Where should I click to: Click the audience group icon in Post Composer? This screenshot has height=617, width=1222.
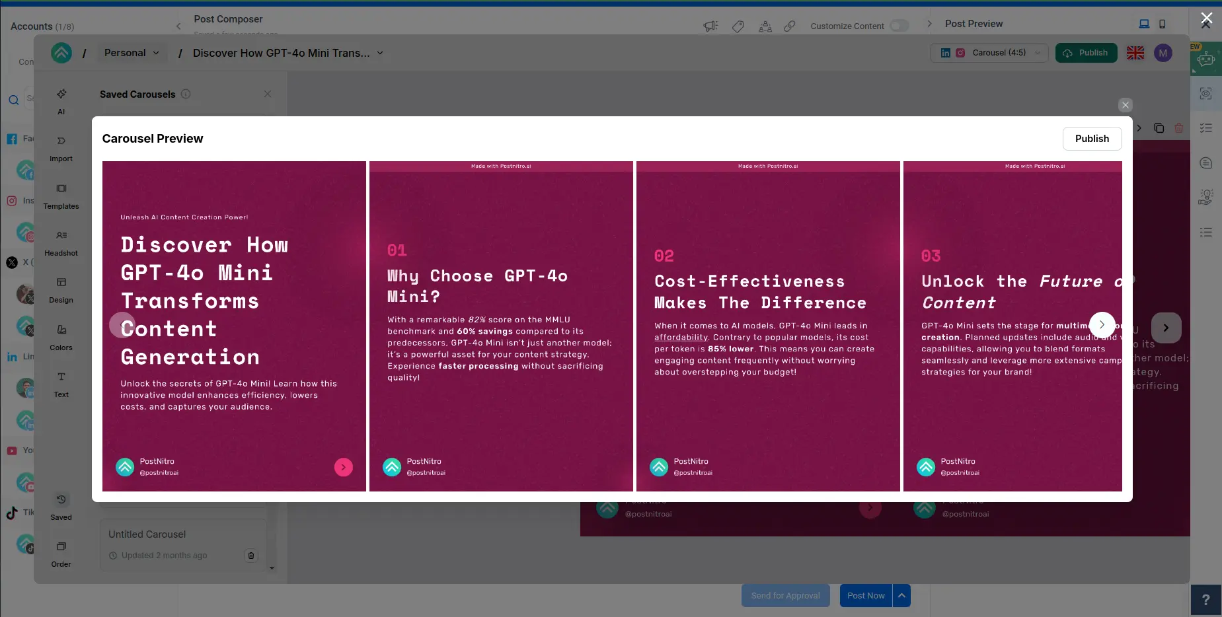(765, 26)
